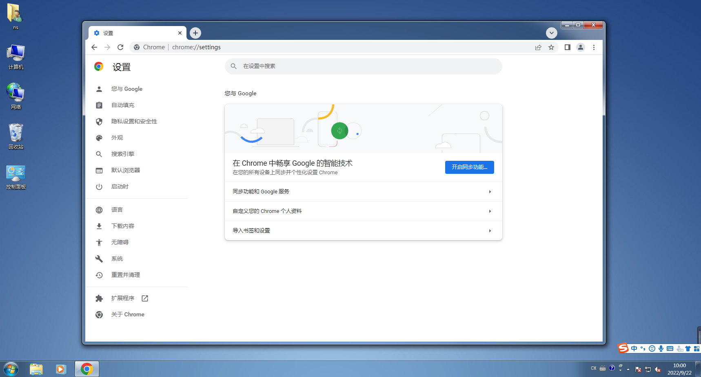Open the 网络 desktop icon
This screenshot has width=701, height=377.
[x=16, y=96]
